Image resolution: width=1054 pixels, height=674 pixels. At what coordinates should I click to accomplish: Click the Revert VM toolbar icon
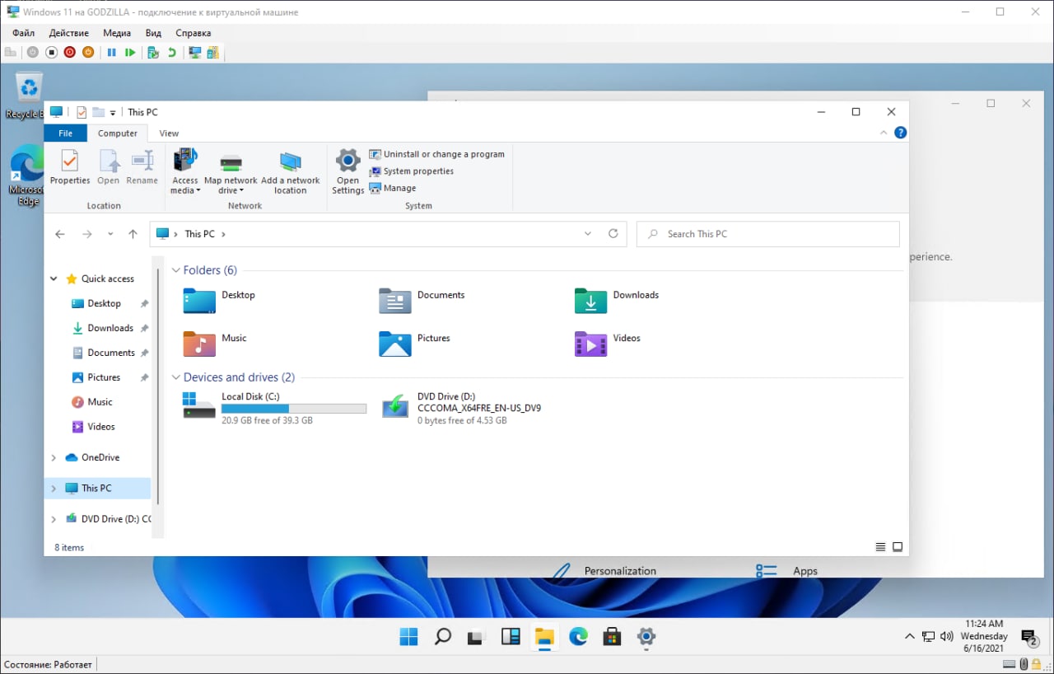click(172, 53)
